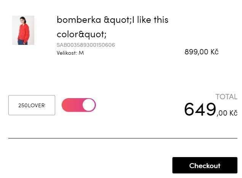Click the bomberka "I like this" product title
The width and height of the screenshot is (242, 178).
click(x=113, y=27)
